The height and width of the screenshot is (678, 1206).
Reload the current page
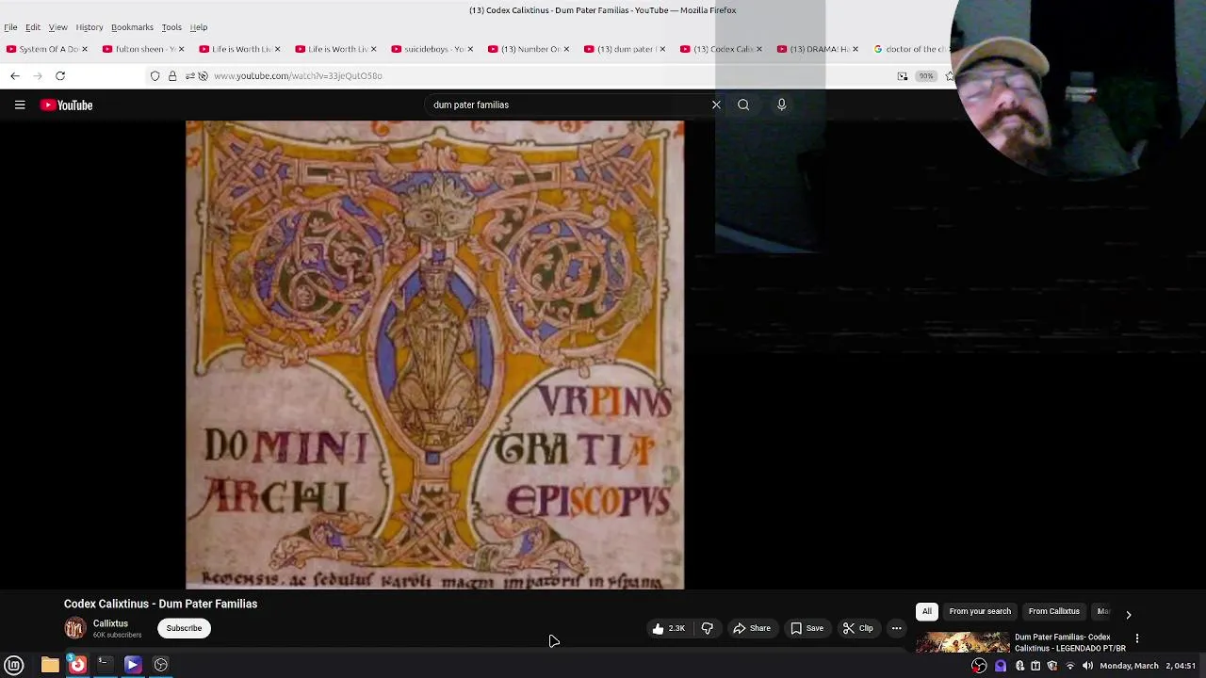pyautogui.click(x=60, y=75)
